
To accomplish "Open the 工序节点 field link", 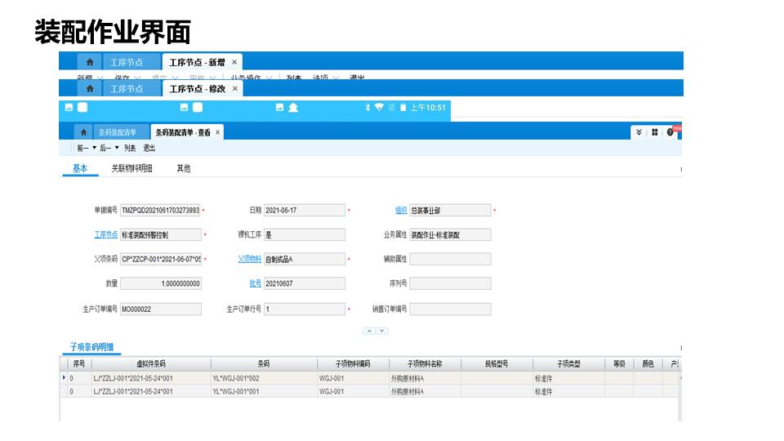I will [105, 235].
